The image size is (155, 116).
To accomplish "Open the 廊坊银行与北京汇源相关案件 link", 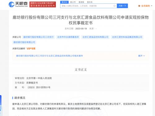I will [50, 56].
